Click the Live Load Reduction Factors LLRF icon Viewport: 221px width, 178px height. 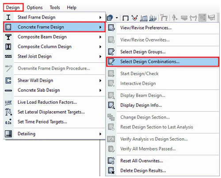[8, 102]
